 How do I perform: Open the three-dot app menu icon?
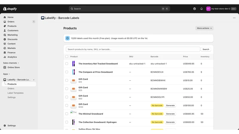(234, 18)
